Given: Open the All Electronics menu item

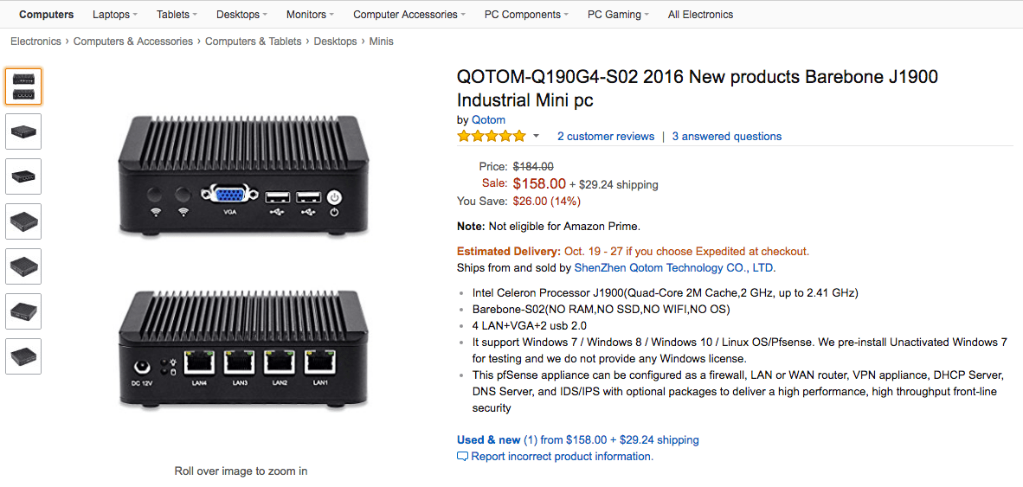Looking at the screenshot, I should pos(701,15).
